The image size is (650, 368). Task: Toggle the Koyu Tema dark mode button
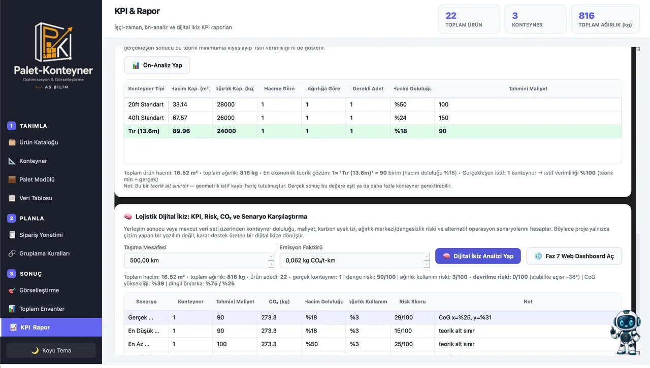click(51, 350)
